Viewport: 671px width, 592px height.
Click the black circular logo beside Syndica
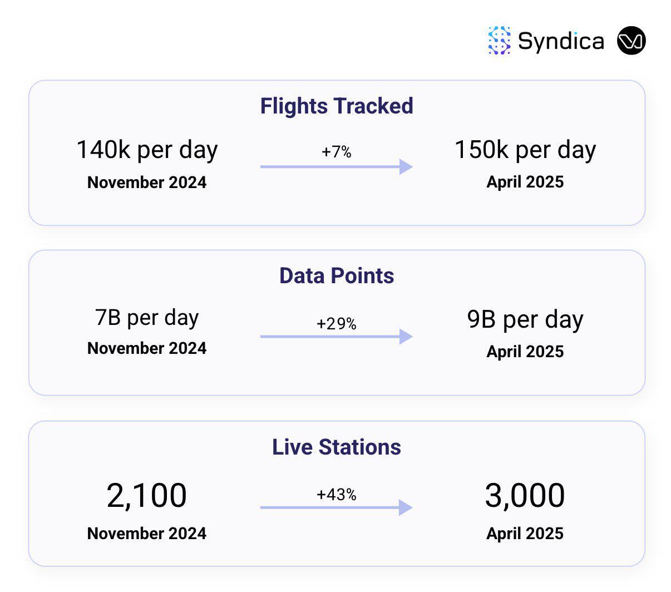631,41
